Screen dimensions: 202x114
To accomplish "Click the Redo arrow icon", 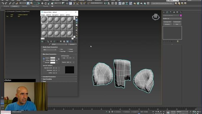I will point(6,3).
